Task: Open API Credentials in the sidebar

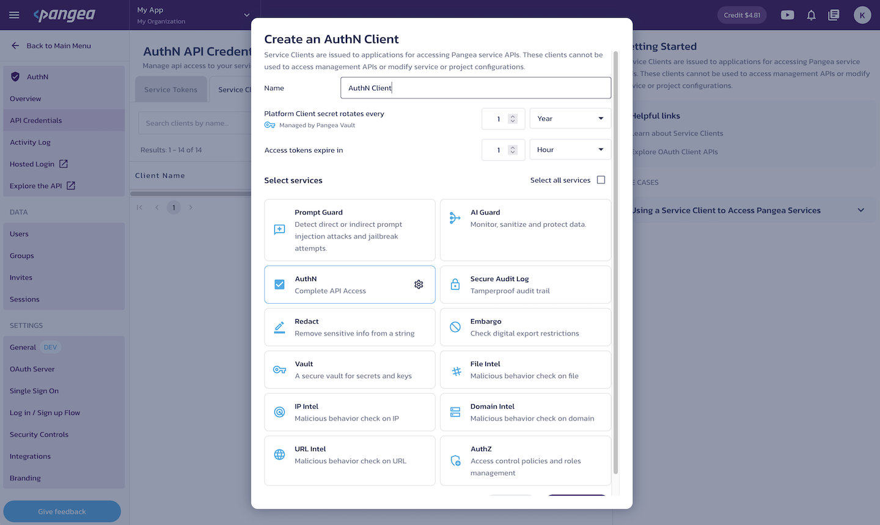Action: [64, 120]
